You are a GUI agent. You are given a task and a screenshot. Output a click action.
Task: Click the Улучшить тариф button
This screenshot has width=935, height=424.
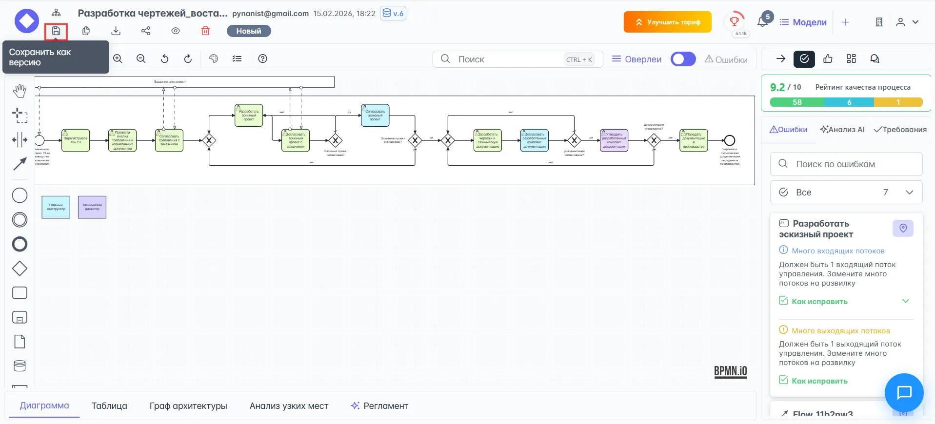pyautogui.click(x=667, y=22)
